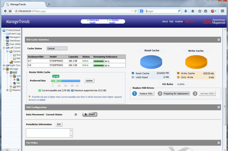
Task: Click the Network node icon under controller
Action: coord(14,59)
